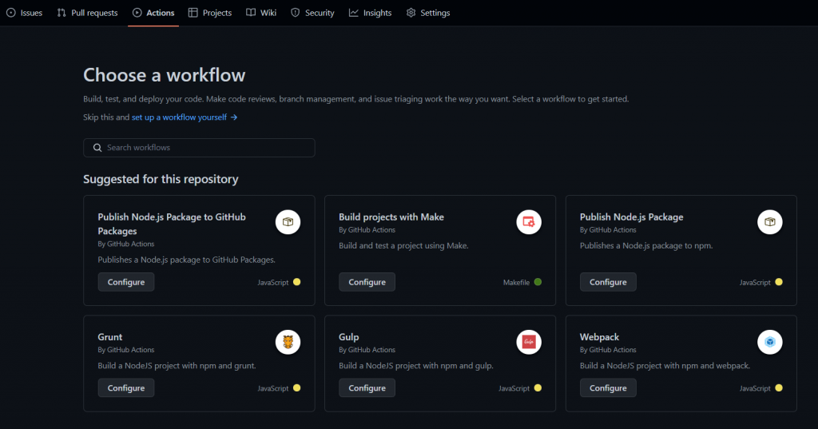818x429 pixels.
Task: Click 'Build and test a project using Make.'
Action: (x=403, y=245)
